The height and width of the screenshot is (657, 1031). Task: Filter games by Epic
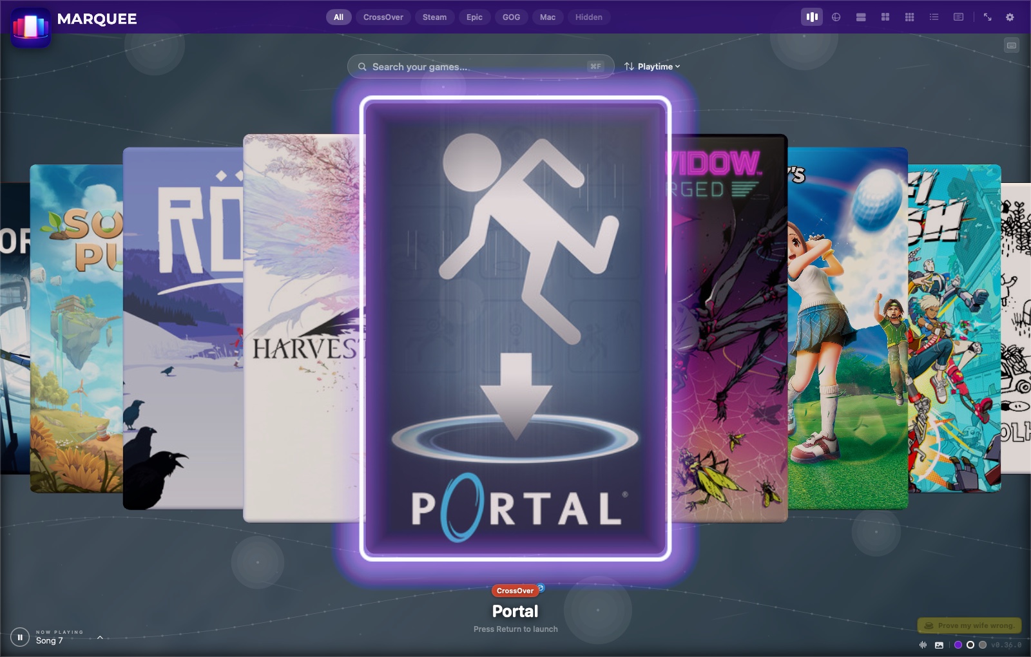point(474,17)
